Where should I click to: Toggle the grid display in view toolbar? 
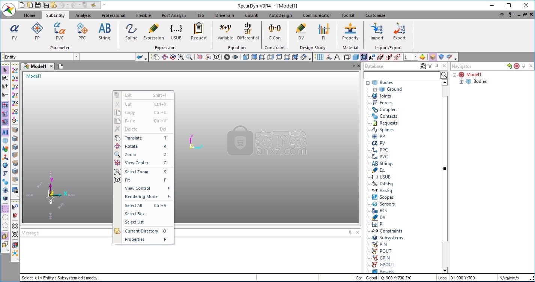tap(320, 57)
